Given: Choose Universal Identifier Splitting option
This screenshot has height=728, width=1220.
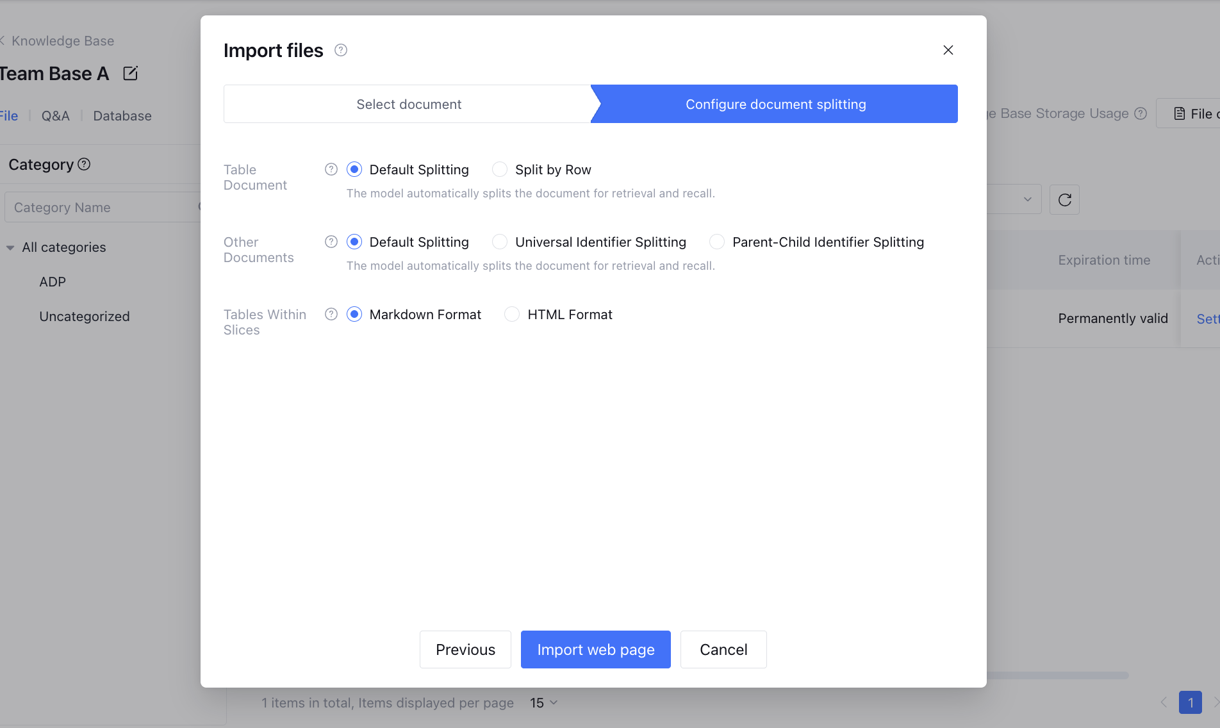Looking at the screenshot, I should pos(500,242).
